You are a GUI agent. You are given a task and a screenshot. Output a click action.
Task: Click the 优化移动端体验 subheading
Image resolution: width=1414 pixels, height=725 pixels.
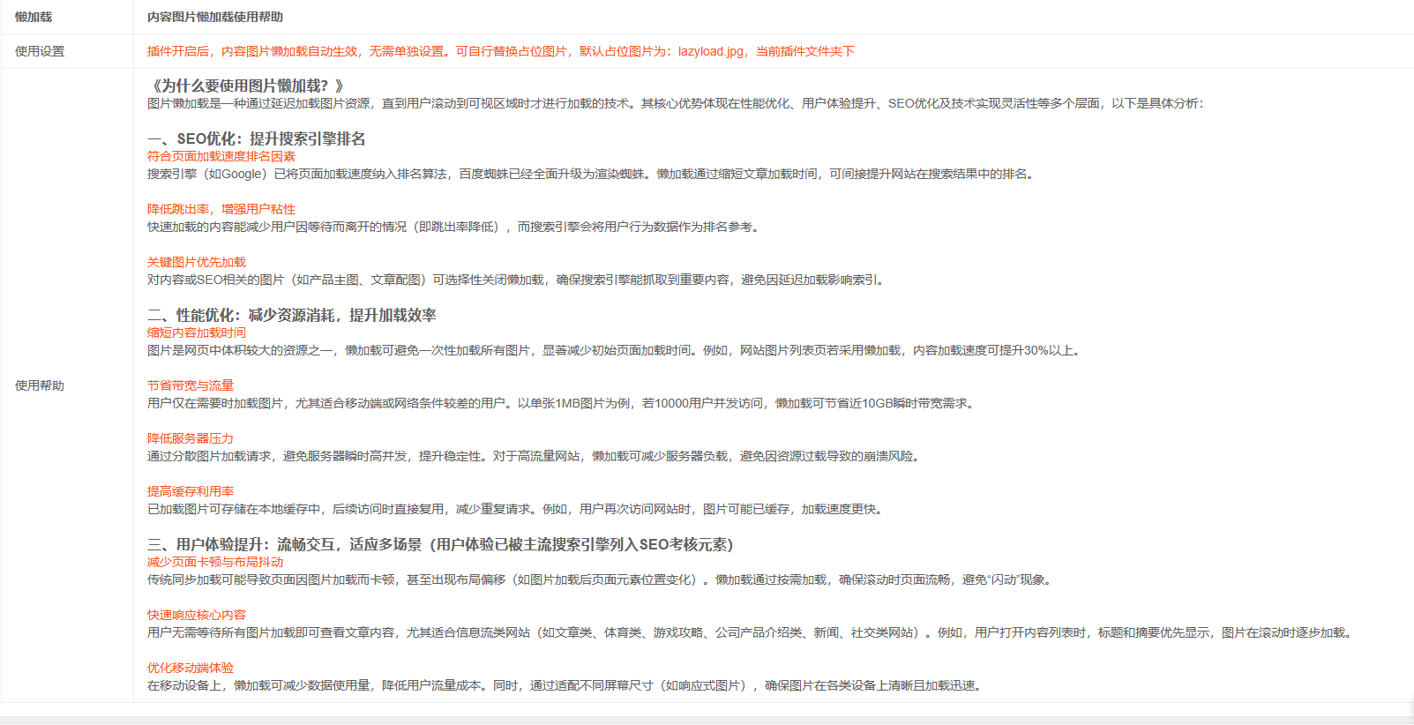tap(190, 668)
